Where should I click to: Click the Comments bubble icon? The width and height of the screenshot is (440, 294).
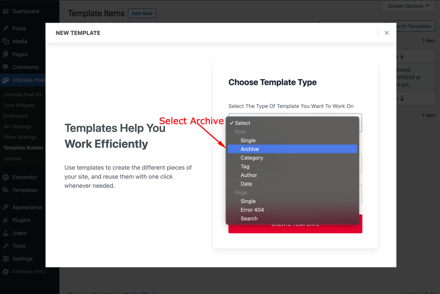[x=6, y=67]
